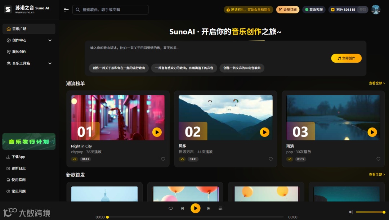This screenshot has height=220, width=389.
Task: Open the user avatar profile menu
Action: 376,10
